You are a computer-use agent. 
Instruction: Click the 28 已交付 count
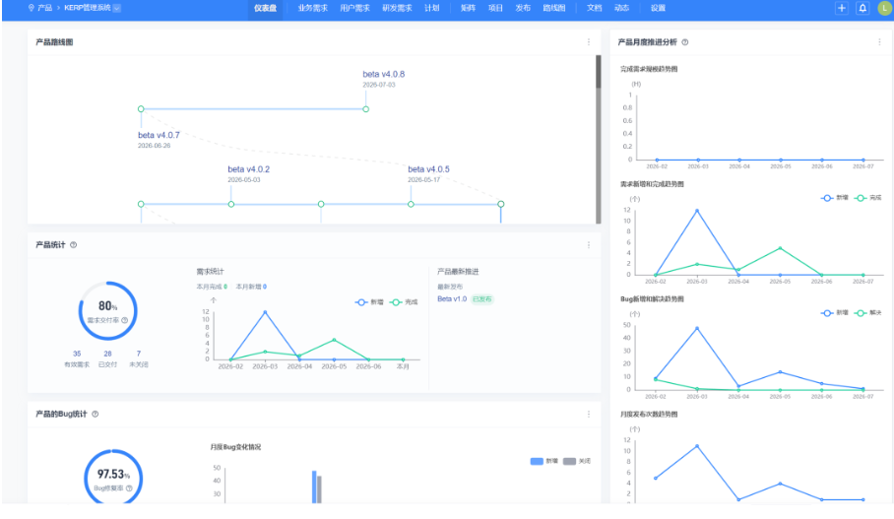coord(107,354)
